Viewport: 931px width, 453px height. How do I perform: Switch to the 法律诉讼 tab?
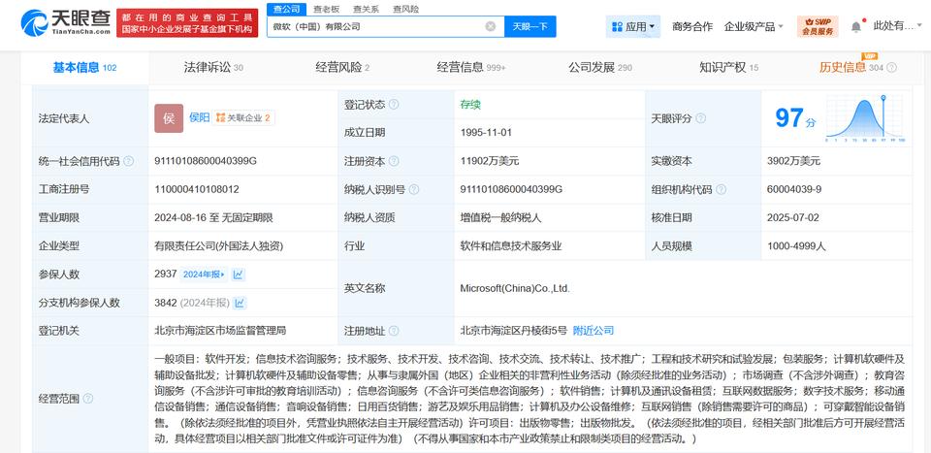click(213, 68)
